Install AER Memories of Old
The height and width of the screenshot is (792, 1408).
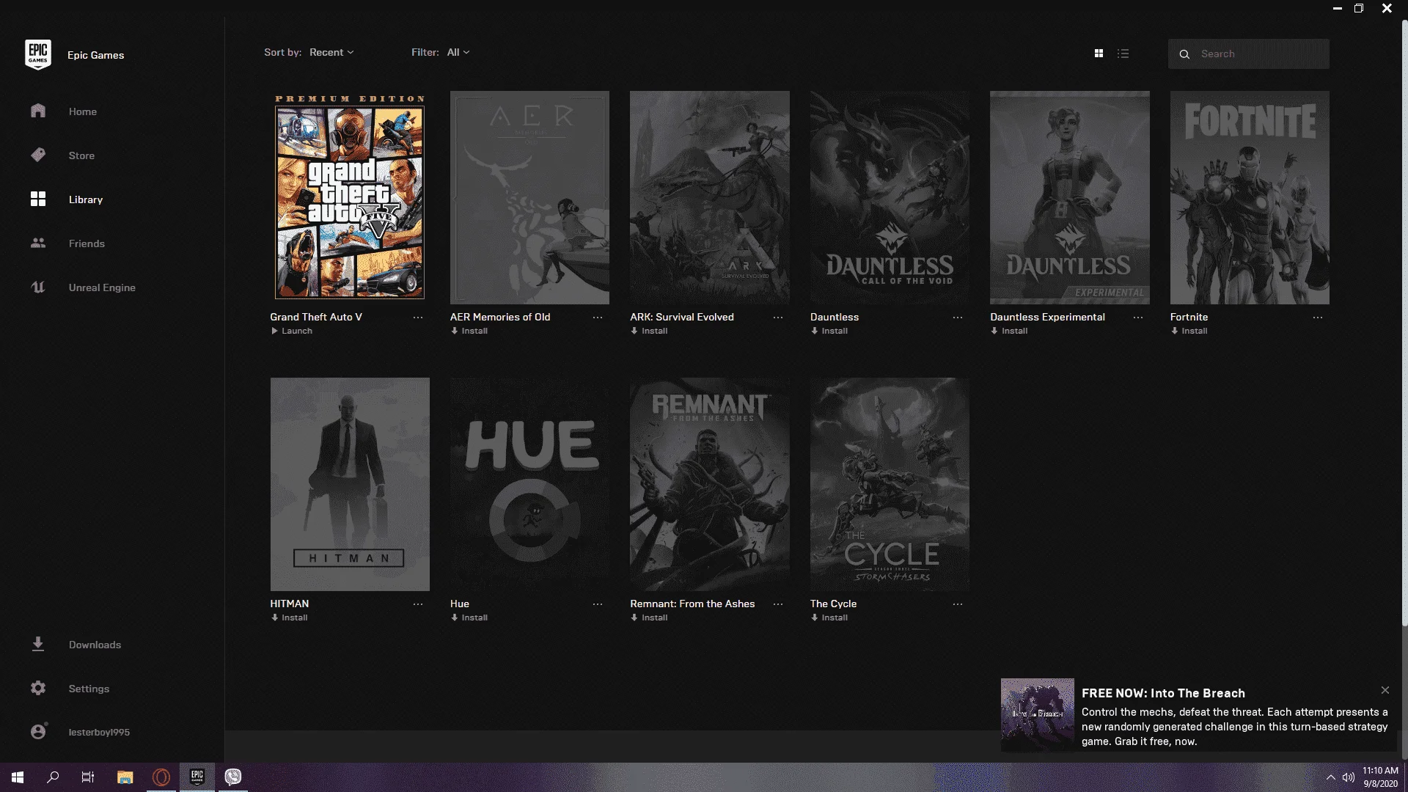click(469, 331)
